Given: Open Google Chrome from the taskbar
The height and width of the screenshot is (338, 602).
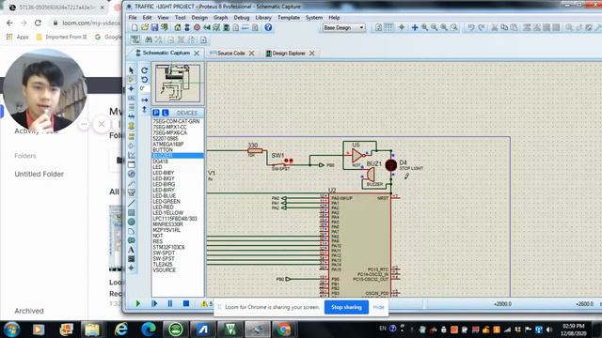Looking at the screenshot, I should 284,330.
